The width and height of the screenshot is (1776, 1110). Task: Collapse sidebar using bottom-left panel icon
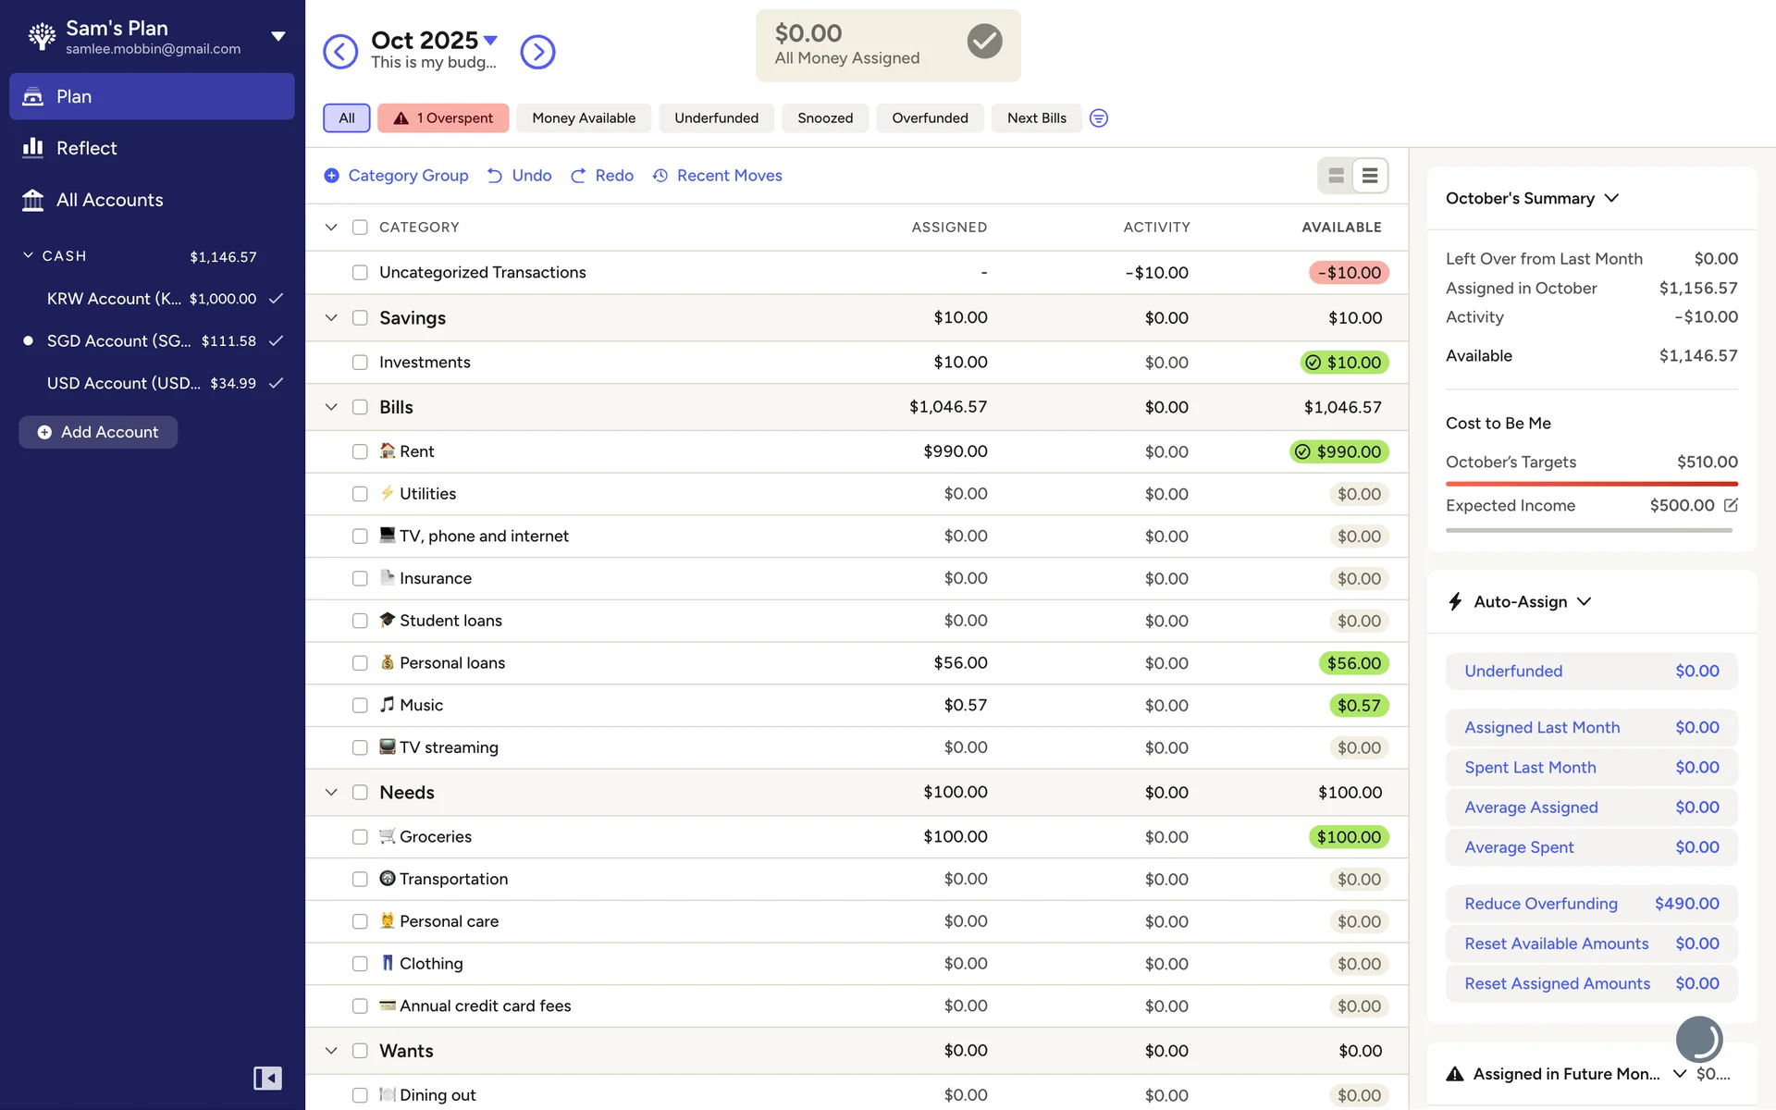(x=267, y=1078)
